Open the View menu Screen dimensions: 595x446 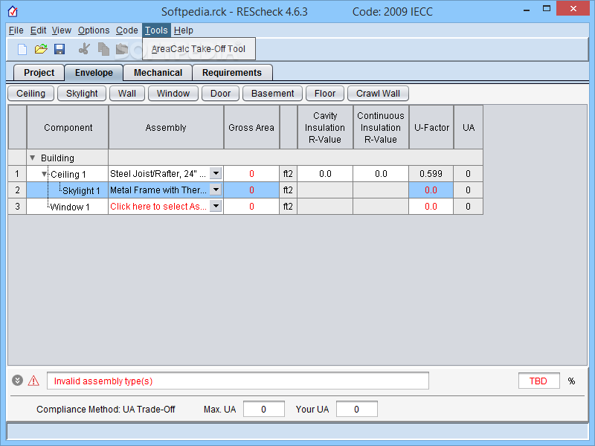pyautogui.click(x=62, y=30)
